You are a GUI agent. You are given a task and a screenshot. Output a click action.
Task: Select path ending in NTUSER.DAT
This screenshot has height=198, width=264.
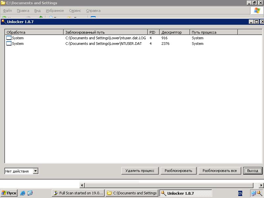click(104, 44)
